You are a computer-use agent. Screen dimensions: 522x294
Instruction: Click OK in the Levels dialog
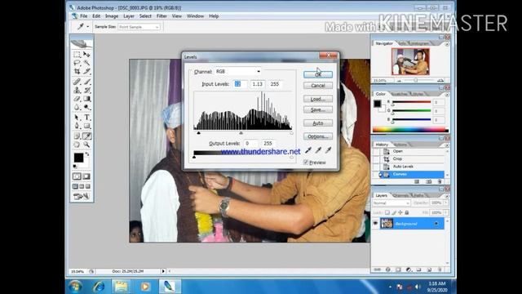coord(318,74)
